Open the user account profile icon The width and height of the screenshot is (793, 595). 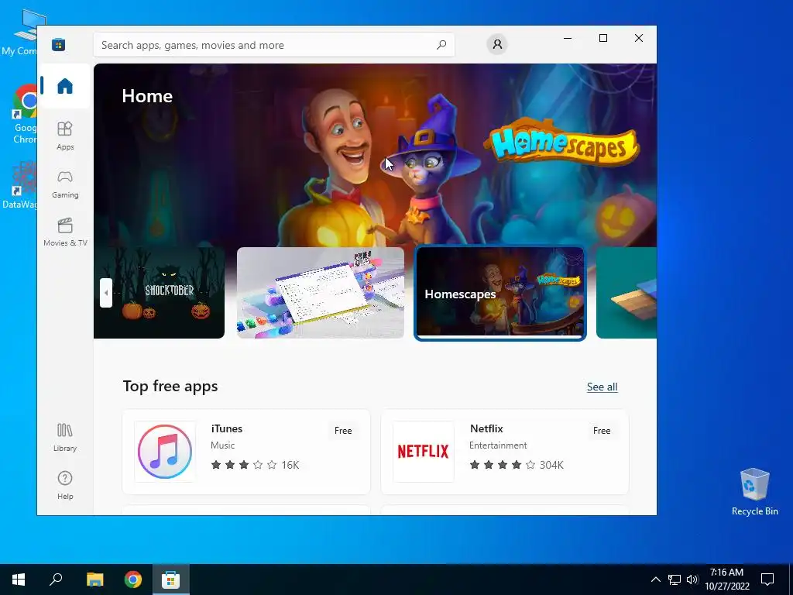(x=497, y=44)
